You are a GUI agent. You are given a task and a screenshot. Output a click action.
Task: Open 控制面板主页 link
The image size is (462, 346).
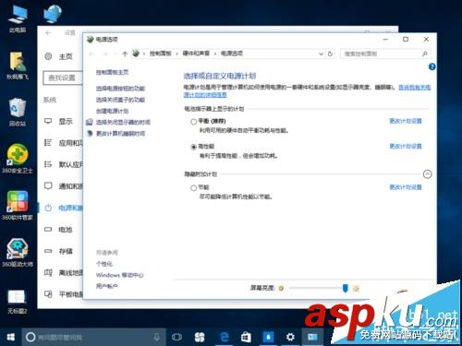coord(112,72)
